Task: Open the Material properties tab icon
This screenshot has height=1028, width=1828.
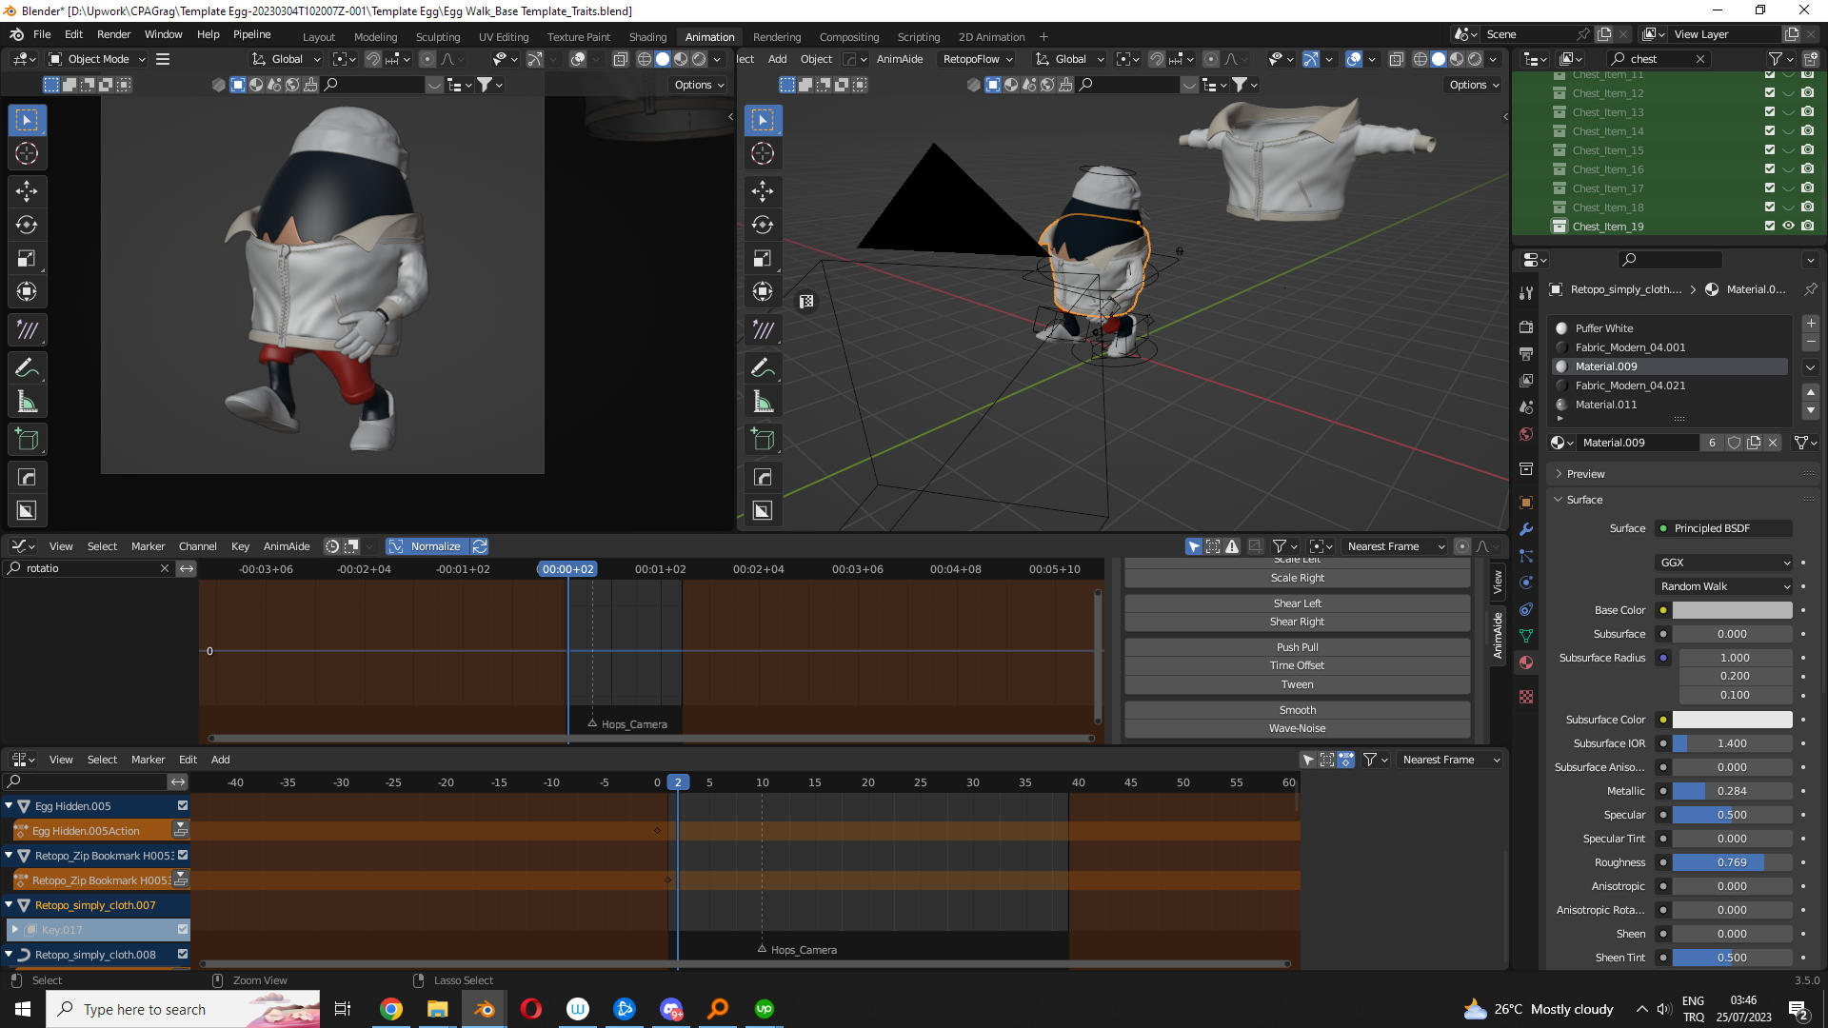Action: click(1526, 662)
